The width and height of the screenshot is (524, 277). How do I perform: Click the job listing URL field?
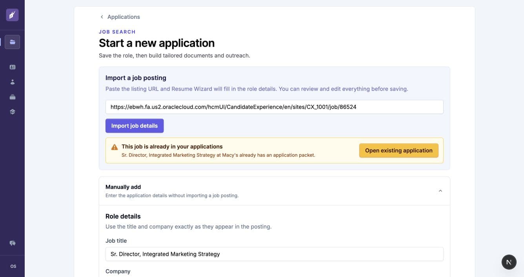pyautogui.click(x=274, y=107)
